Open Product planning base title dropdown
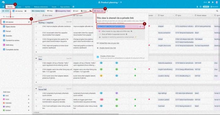Viewport: 220px width, 115px height. (119, 3)
